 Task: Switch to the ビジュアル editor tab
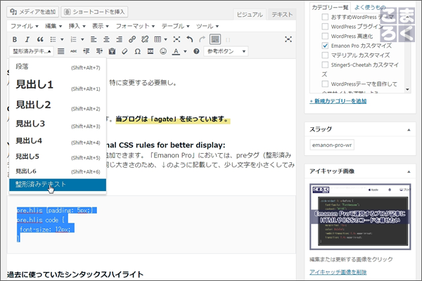250,15
